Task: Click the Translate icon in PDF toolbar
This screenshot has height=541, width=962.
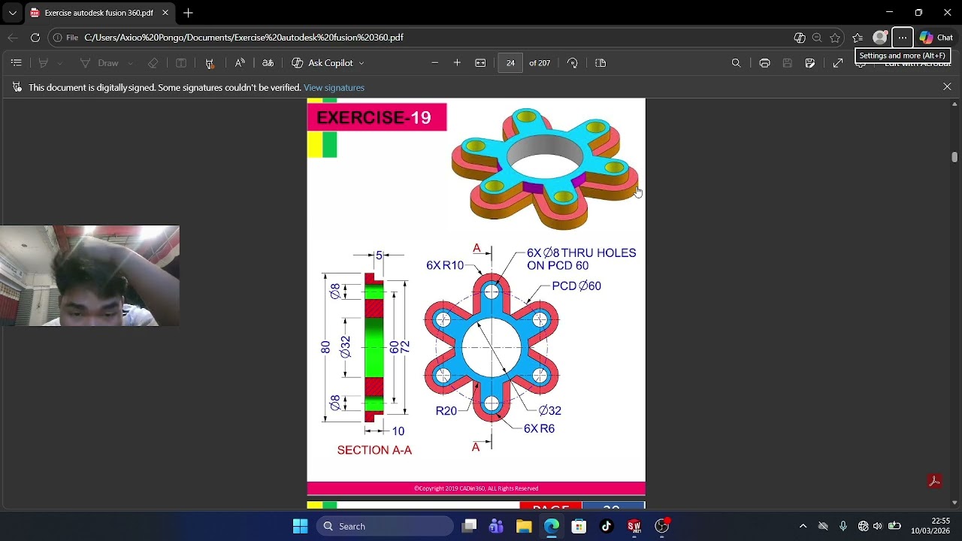Action: (268, 63)
